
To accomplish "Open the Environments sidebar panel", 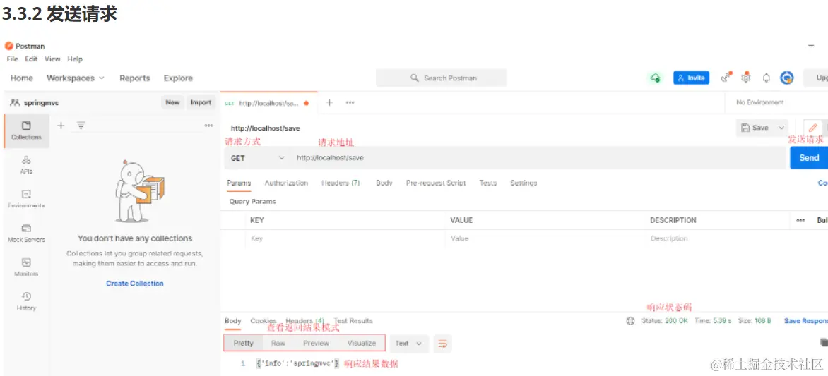I will tap(26, 199).
